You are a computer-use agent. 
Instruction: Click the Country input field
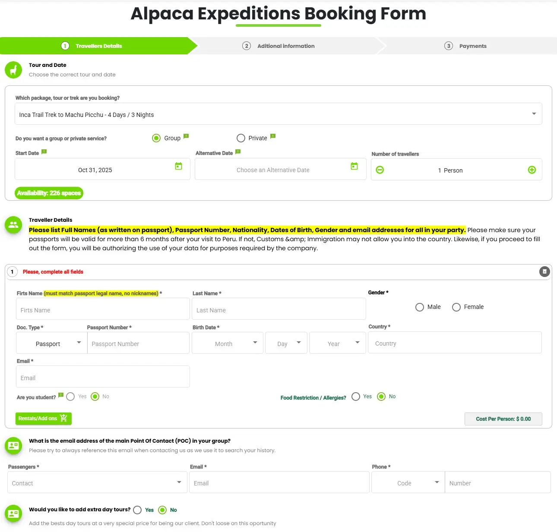455,343
